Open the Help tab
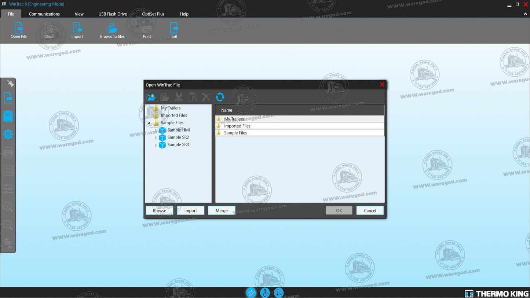The height and width of the screenshot is (298, 530). [x=184, y=14]
